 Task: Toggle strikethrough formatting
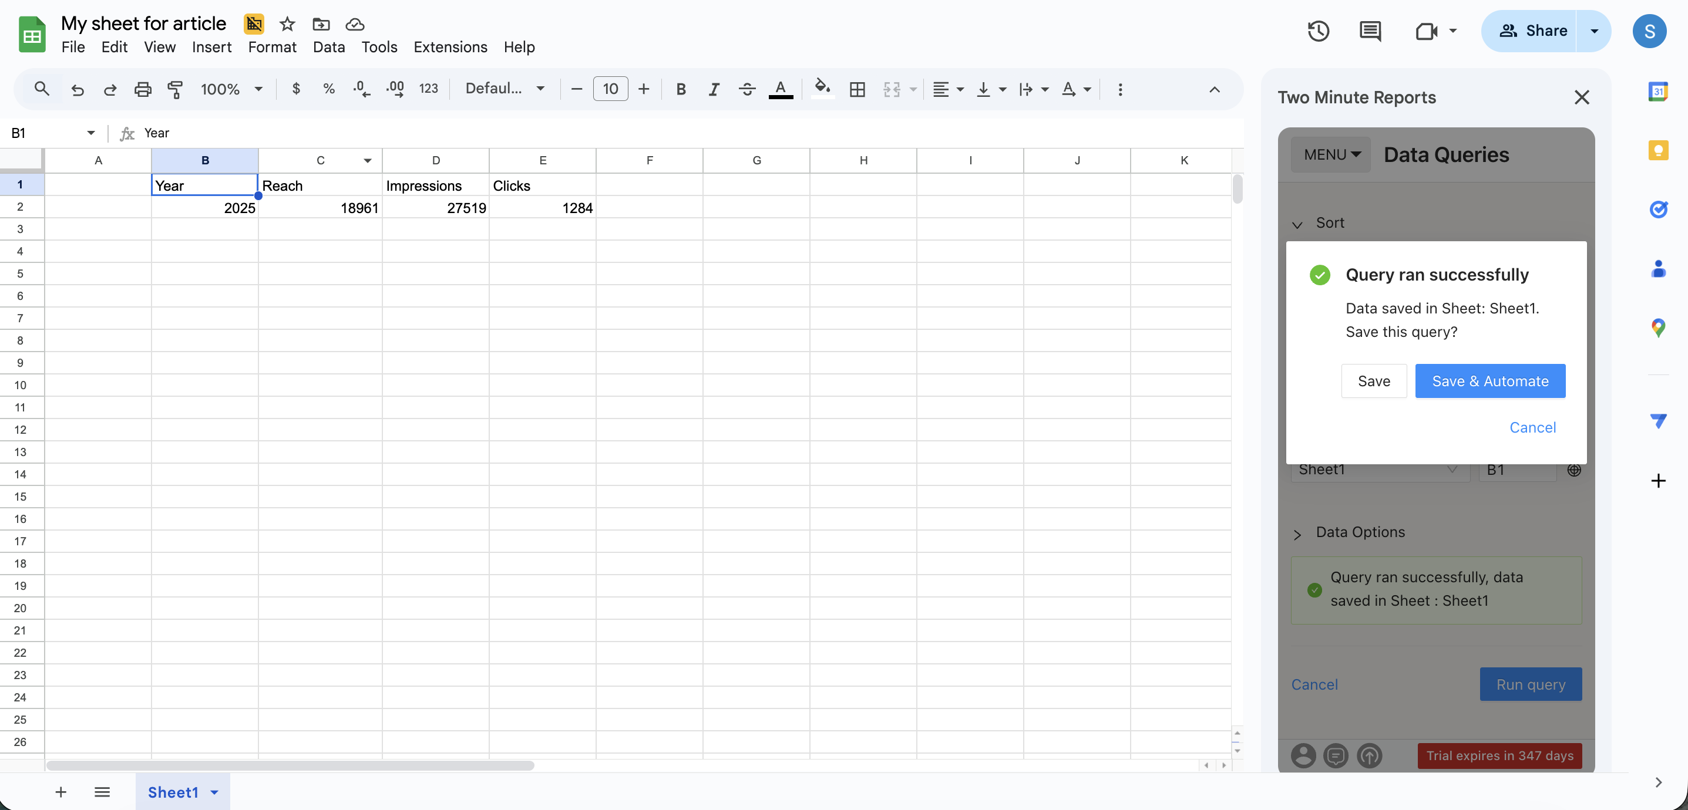[747, 89]
